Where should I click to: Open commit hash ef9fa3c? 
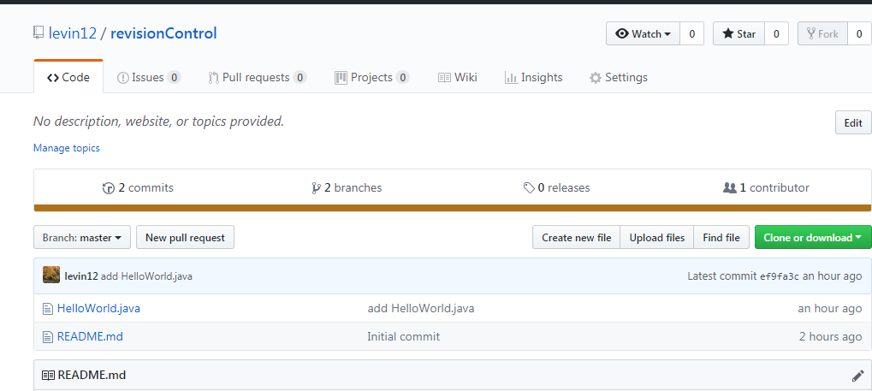[779, 276]
